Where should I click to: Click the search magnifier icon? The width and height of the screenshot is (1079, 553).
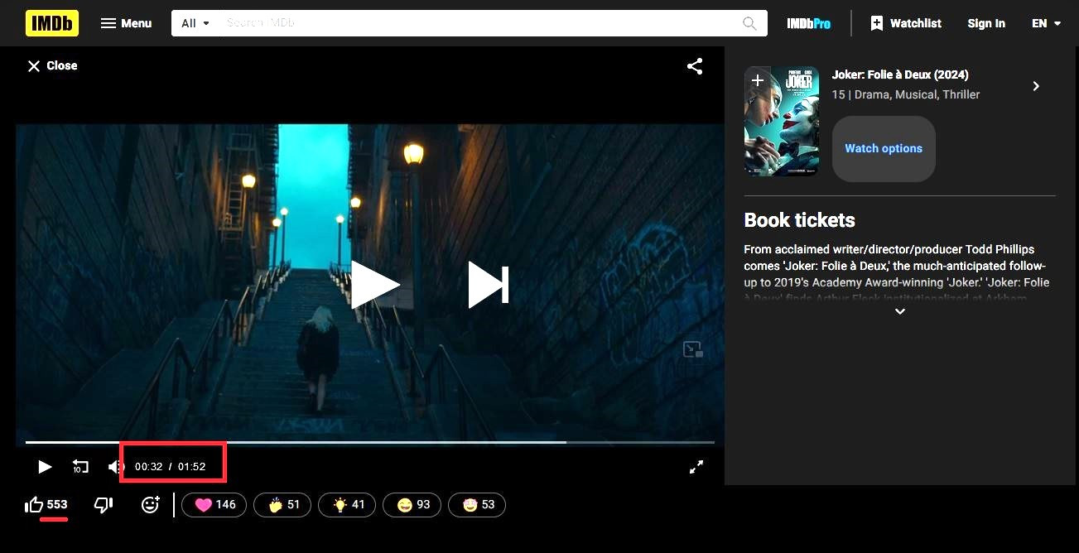pyautogui.click(x=749, y=23)
